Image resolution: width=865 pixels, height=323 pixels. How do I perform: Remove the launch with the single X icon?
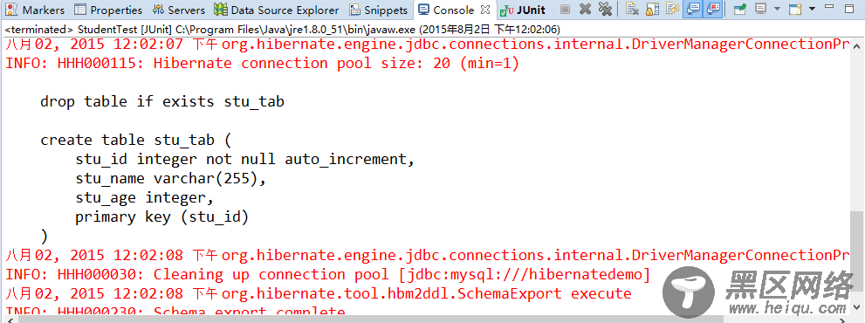(586, 9)
